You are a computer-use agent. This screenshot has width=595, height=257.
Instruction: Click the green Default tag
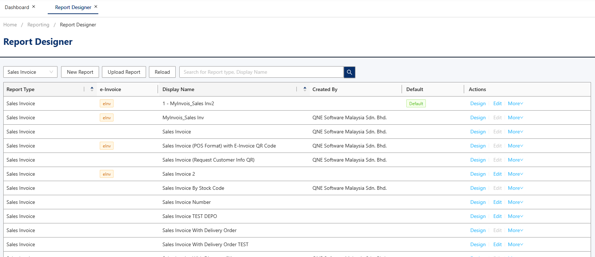click(416, 104)
